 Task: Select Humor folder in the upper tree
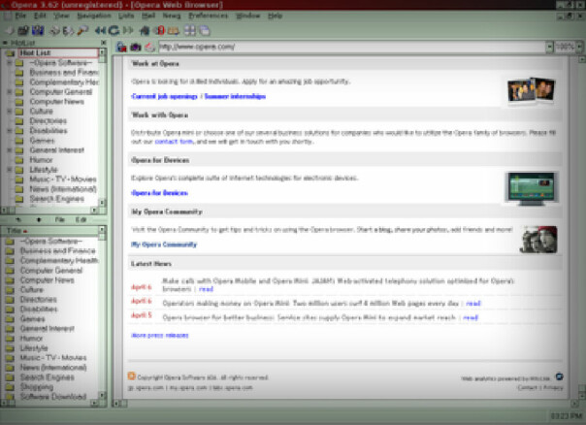tap(41, 160)
